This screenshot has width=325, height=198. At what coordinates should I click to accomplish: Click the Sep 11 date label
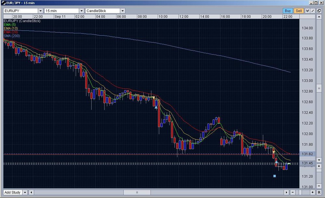(x=60, y=17)
